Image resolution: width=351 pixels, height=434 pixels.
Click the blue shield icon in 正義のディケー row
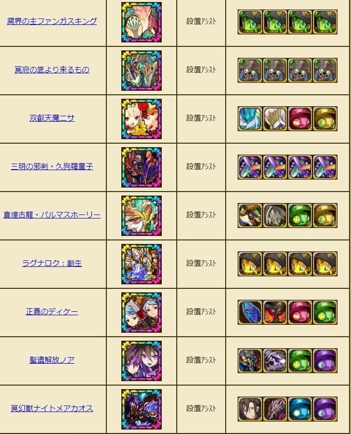coord(250,312)
